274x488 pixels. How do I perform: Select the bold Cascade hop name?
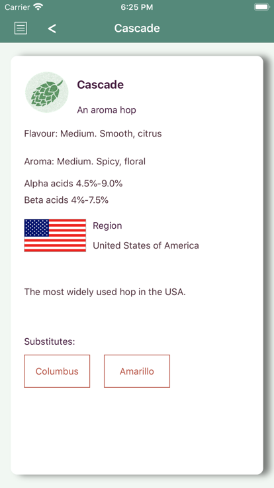coord(101,84)
